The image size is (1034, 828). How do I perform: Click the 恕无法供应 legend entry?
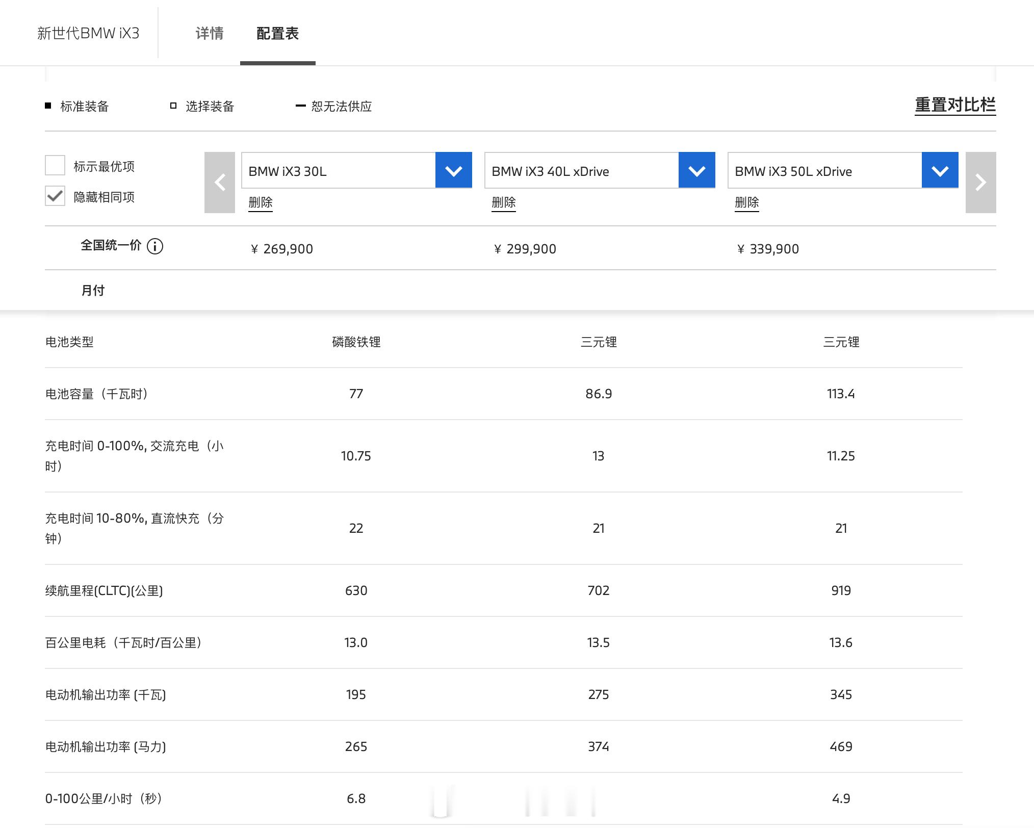[334, 106]
